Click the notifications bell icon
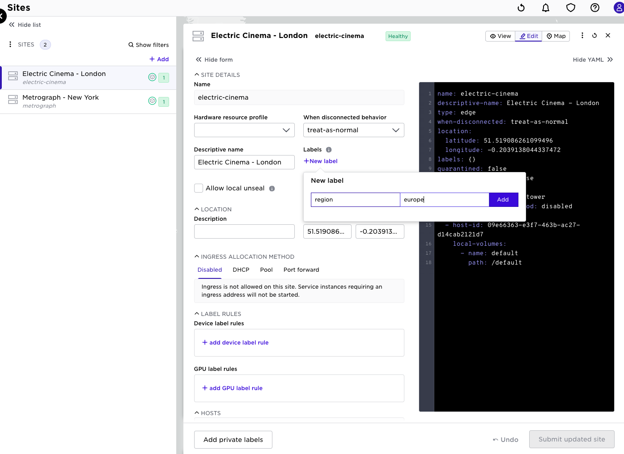Viewport: 624px width, 454px height. [546, 8]
